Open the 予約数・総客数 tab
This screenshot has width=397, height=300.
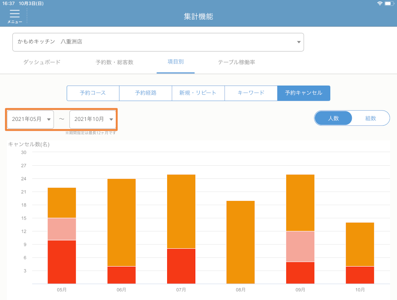[x=114, y=62]
